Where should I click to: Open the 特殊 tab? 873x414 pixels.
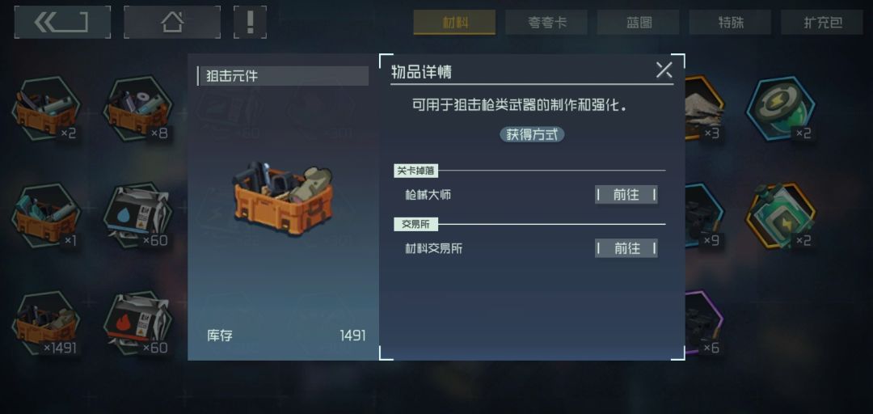[730, 23]
